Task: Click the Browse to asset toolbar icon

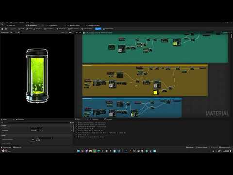Action: coord(6,29)
